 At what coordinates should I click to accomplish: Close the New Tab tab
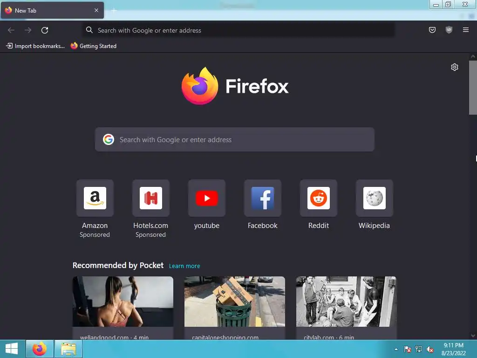pyautogui.click(x=96, y=10)
